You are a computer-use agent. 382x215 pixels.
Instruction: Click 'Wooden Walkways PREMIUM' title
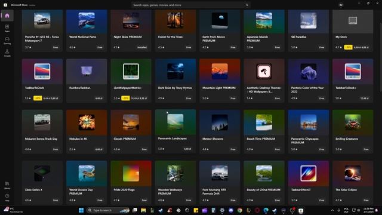[170, 192]
